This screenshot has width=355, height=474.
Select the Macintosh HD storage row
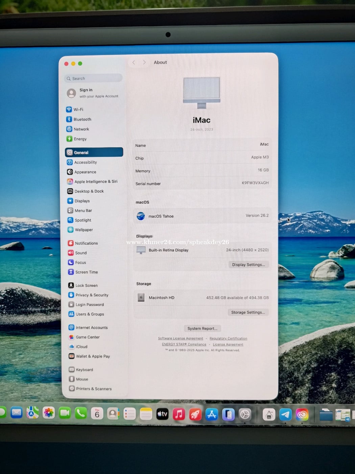coord(203,298)
